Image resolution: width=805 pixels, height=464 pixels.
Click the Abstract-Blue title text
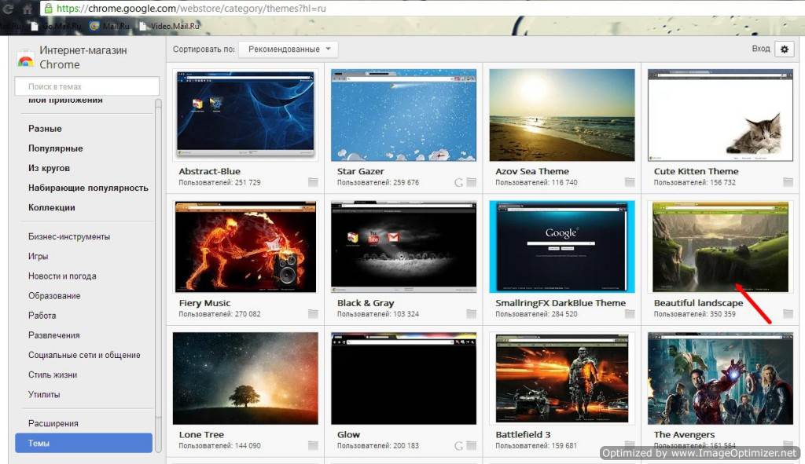tap(209, 171)
